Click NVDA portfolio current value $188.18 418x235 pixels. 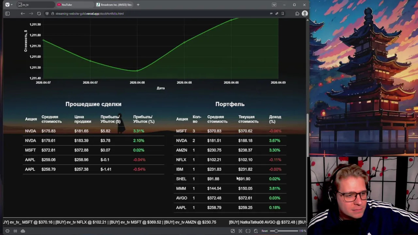point(245,141)
